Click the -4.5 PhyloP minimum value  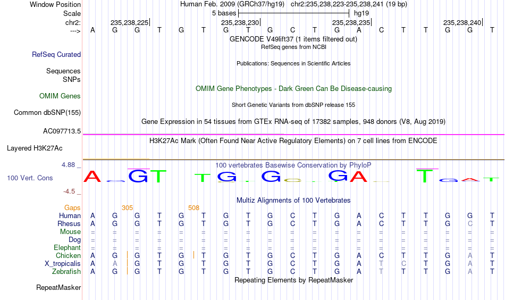(70, 191)
